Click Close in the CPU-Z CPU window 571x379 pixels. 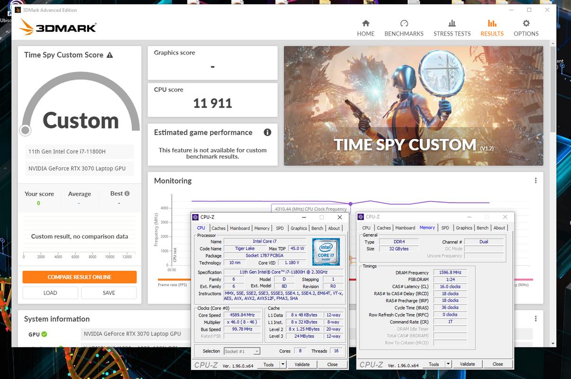coord(333,364)
